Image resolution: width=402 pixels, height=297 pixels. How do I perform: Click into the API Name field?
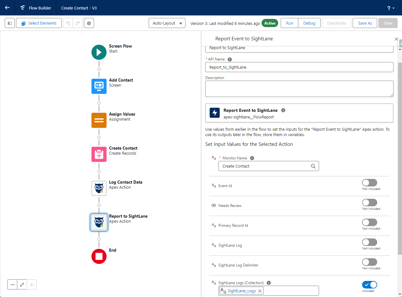tap(299, 67)
